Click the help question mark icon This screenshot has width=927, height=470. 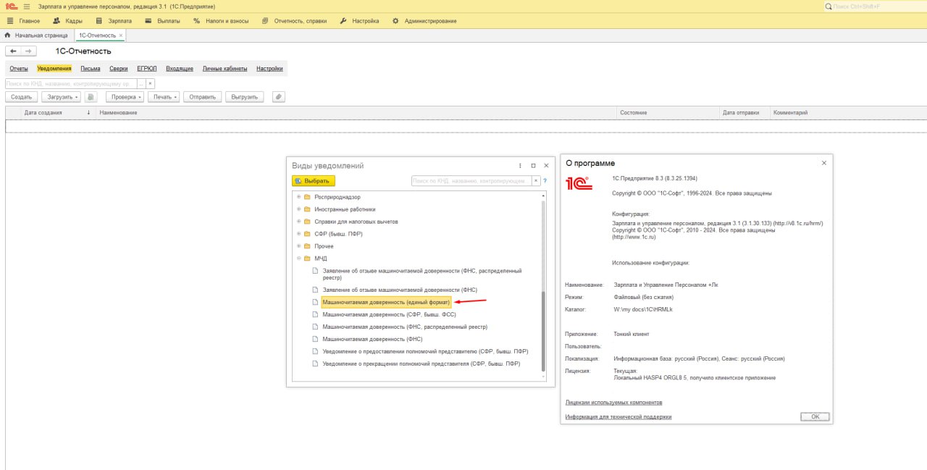click(545, 181)
